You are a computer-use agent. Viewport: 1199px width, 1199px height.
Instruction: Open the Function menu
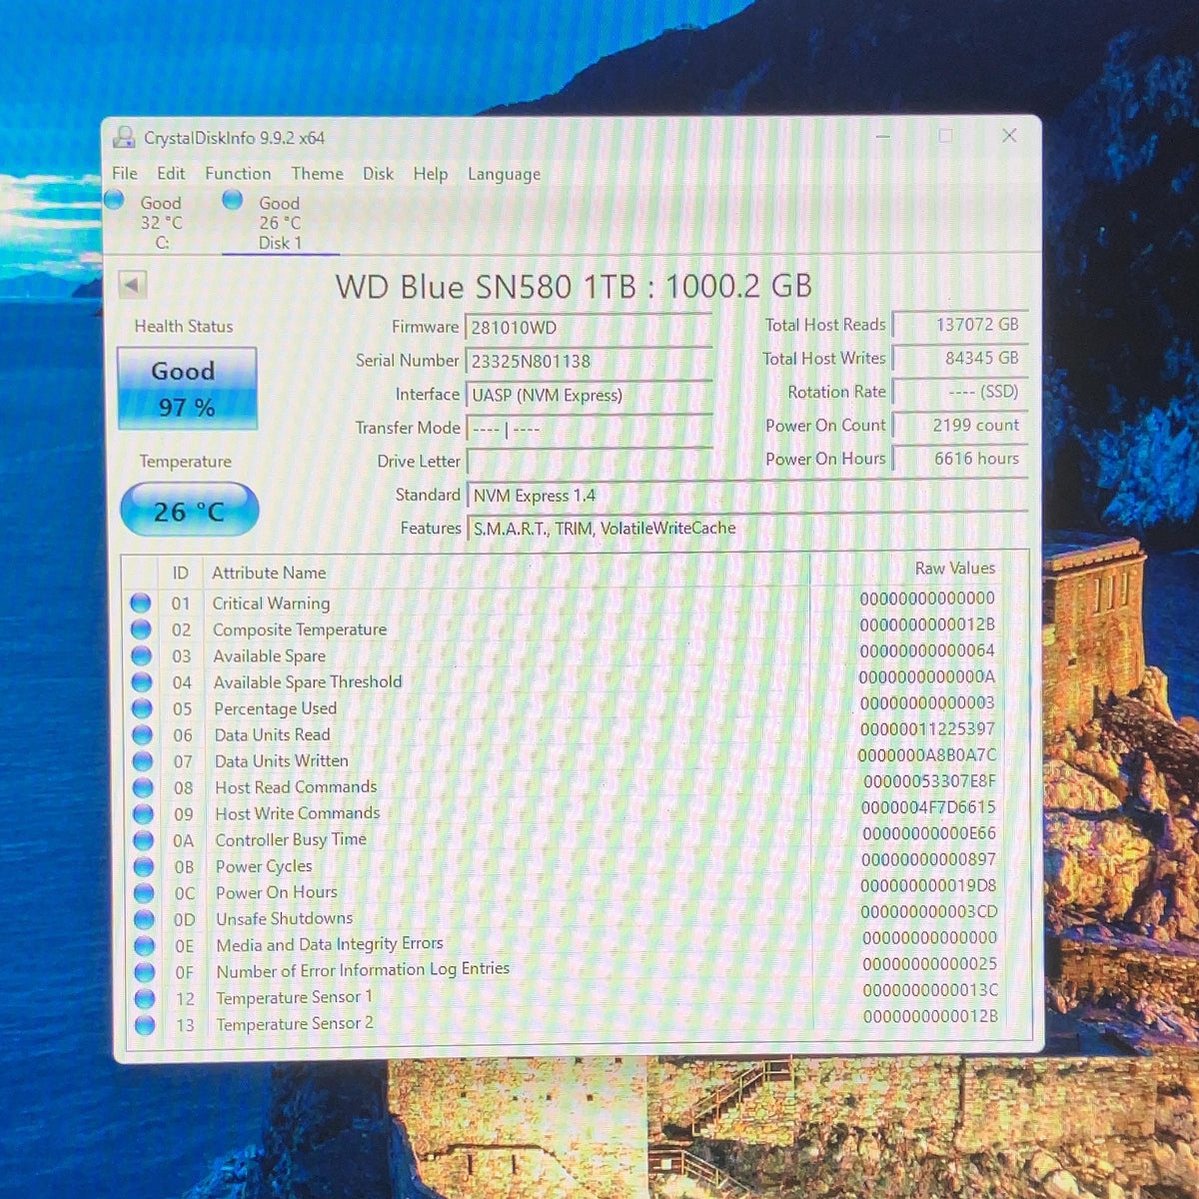(x=238, y=173)
